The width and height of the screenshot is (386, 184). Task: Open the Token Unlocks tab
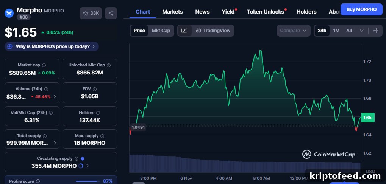[266, 12]
